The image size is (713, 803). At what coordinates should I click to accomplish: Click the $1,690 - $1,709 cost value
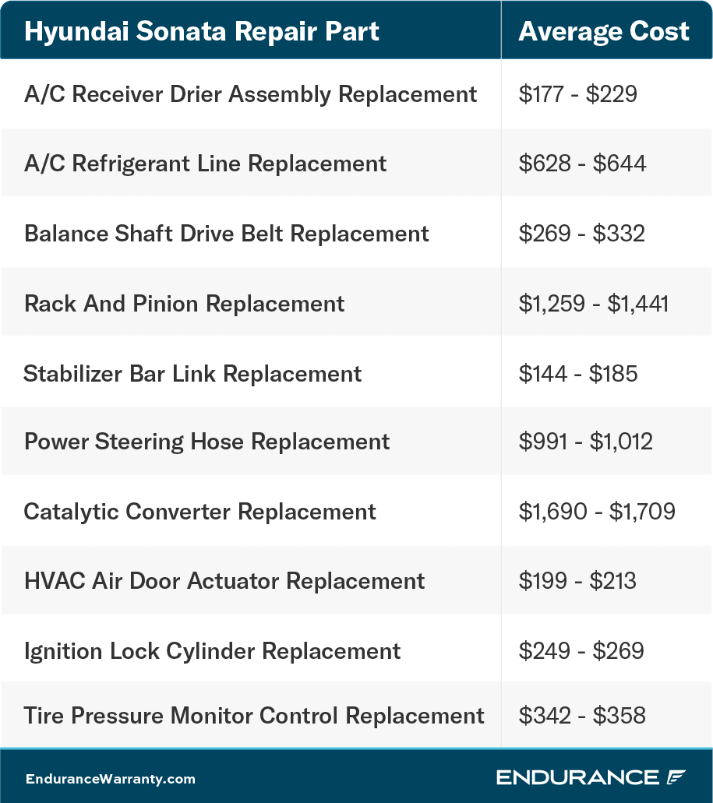pyautogui.click(x=597, y=512)
